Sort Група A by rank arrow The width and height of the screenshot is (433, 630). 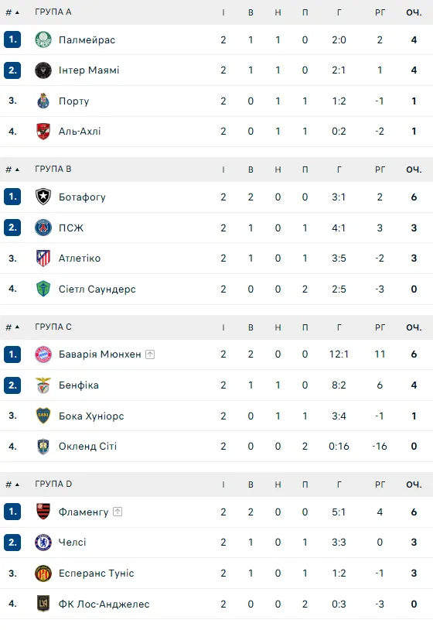(17, 12)
